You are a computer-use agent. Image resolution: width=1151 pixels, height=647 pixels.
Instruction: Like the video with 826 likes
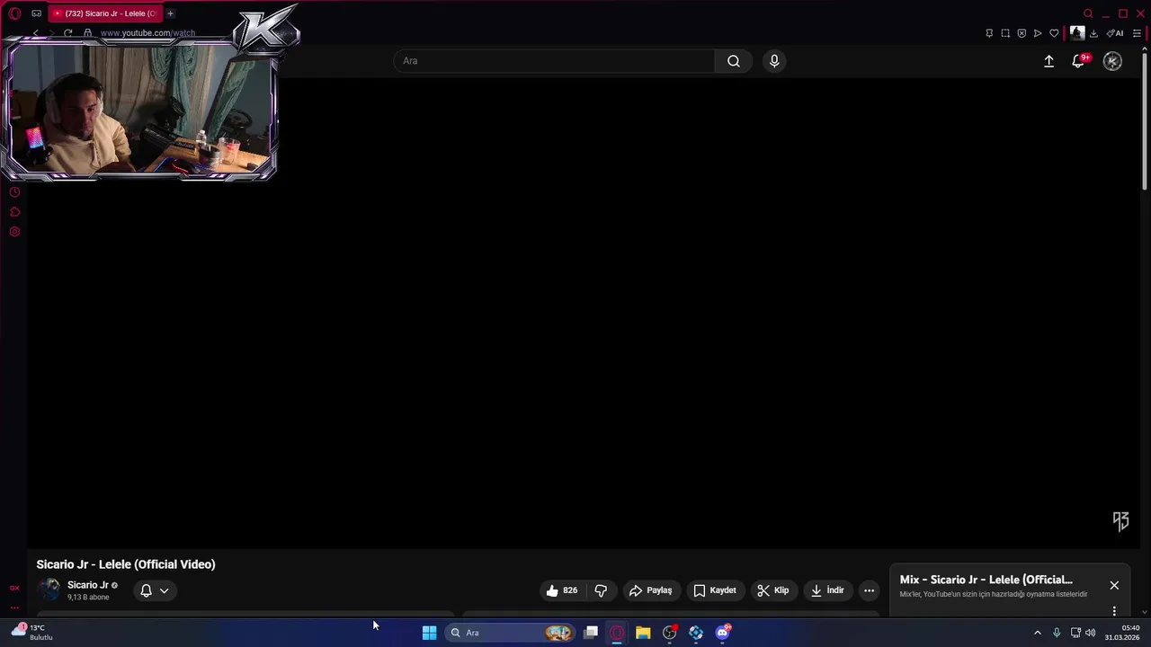coord(562,590)
